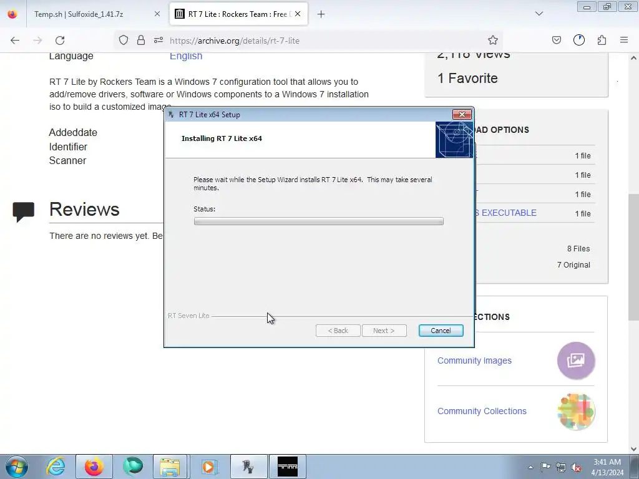Open tracking protection shield icon
This screenshot has height=479, width=639.
(124, 40)
